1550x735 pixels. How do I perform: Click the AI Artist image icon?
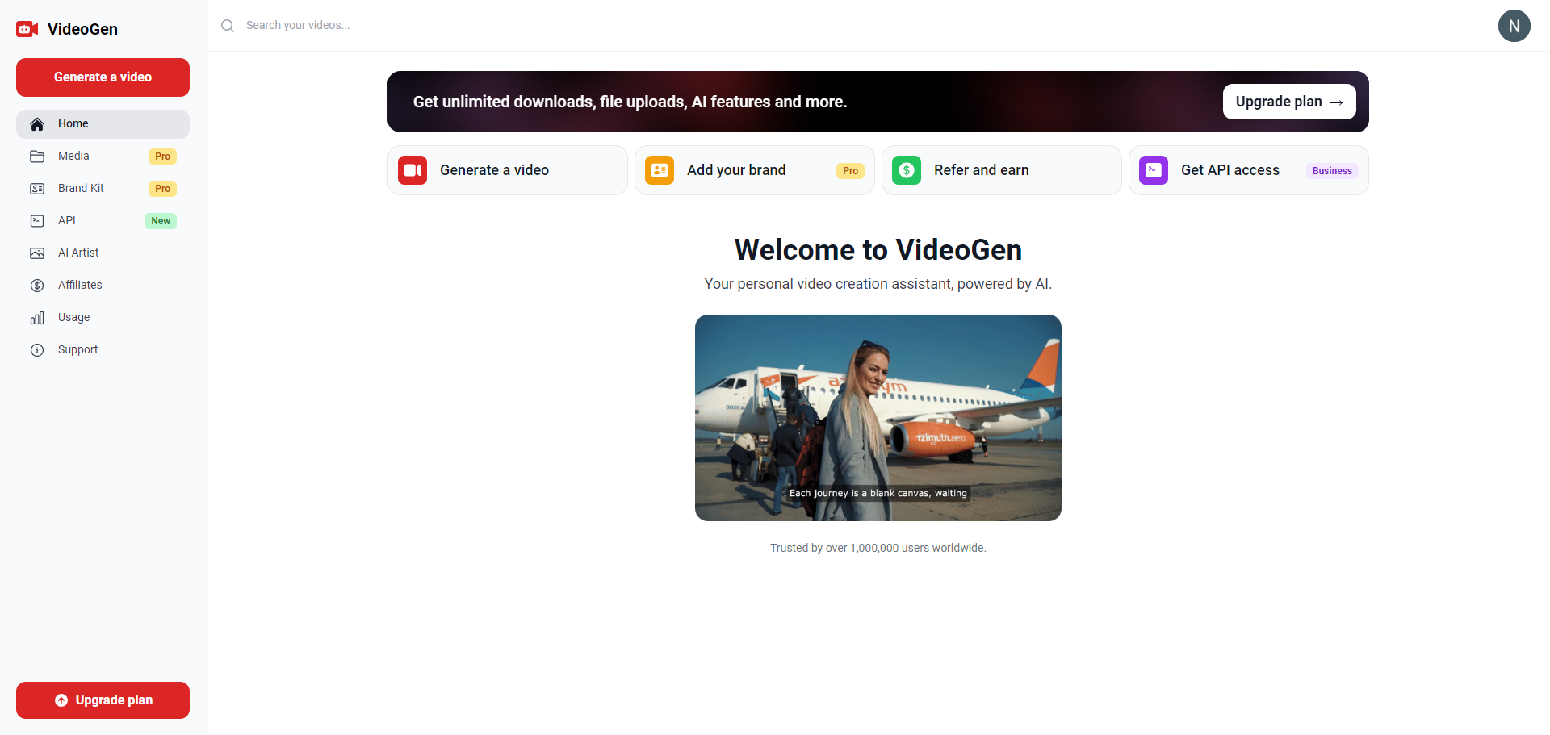(37, 253)
